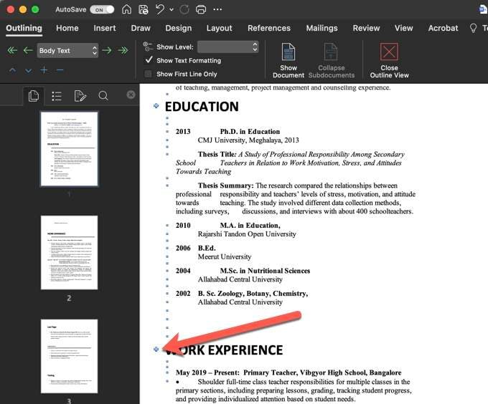Toggle Show Text Formatting checkbox
488x404 pixels.
pyautogui.click(x=149, y=61)
